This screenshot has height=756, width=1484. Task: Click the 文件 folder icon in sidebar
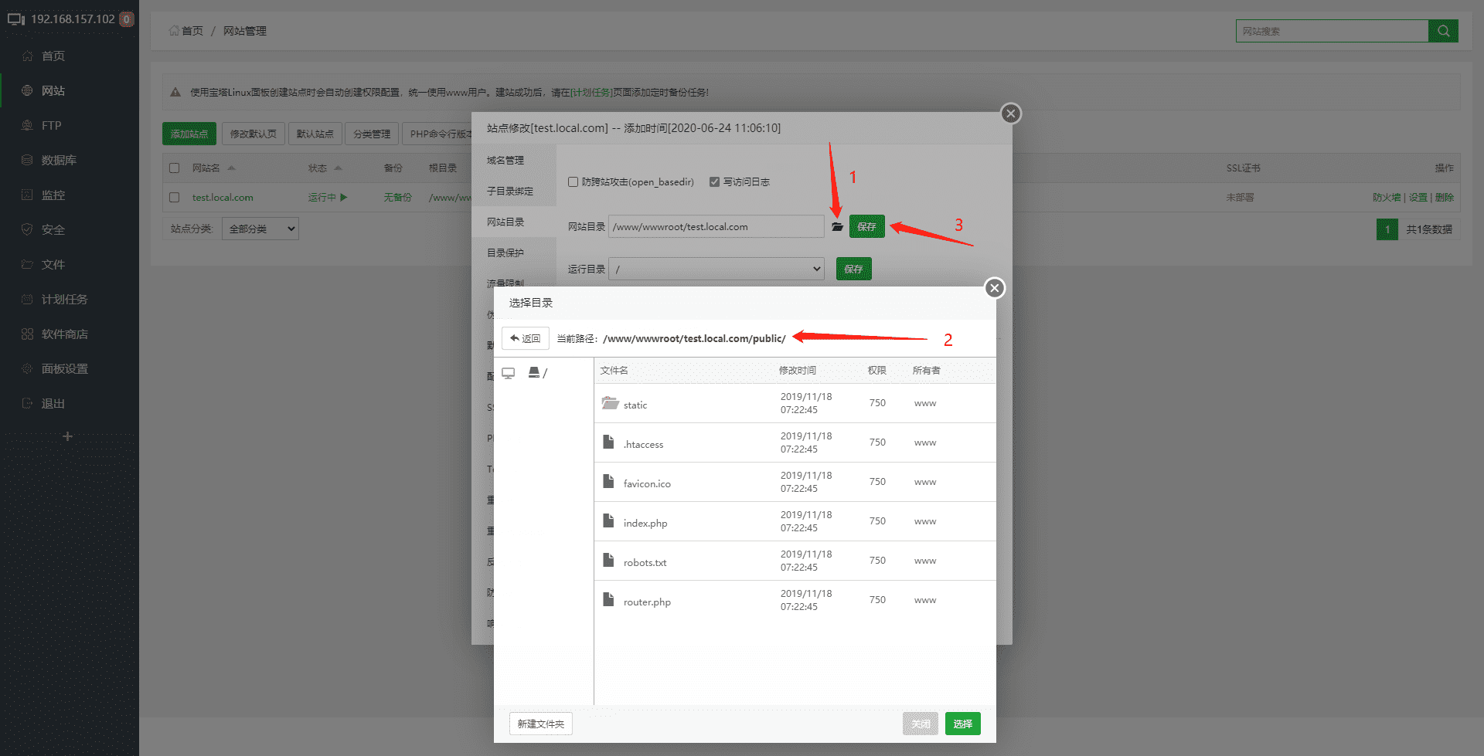tap(27, 264)
